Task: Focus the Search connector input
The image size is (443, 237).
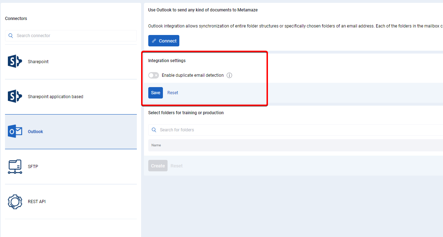Action: pos(71,36)
